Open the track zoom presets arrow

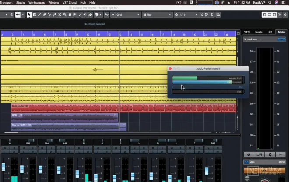216,132
